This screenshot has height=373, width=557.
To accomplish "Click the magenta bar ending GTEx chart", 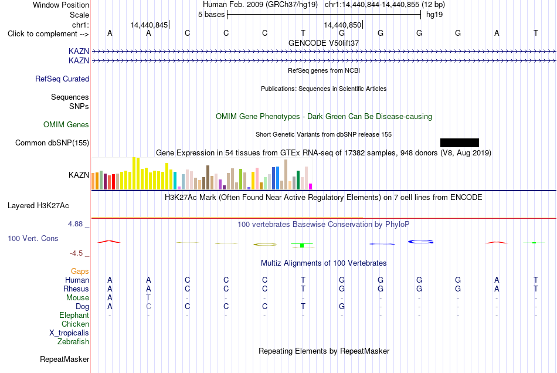I will point(311,186).
